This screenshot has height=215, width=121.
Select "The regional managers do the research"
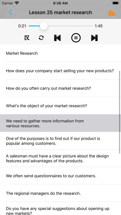tap(60, 193)
